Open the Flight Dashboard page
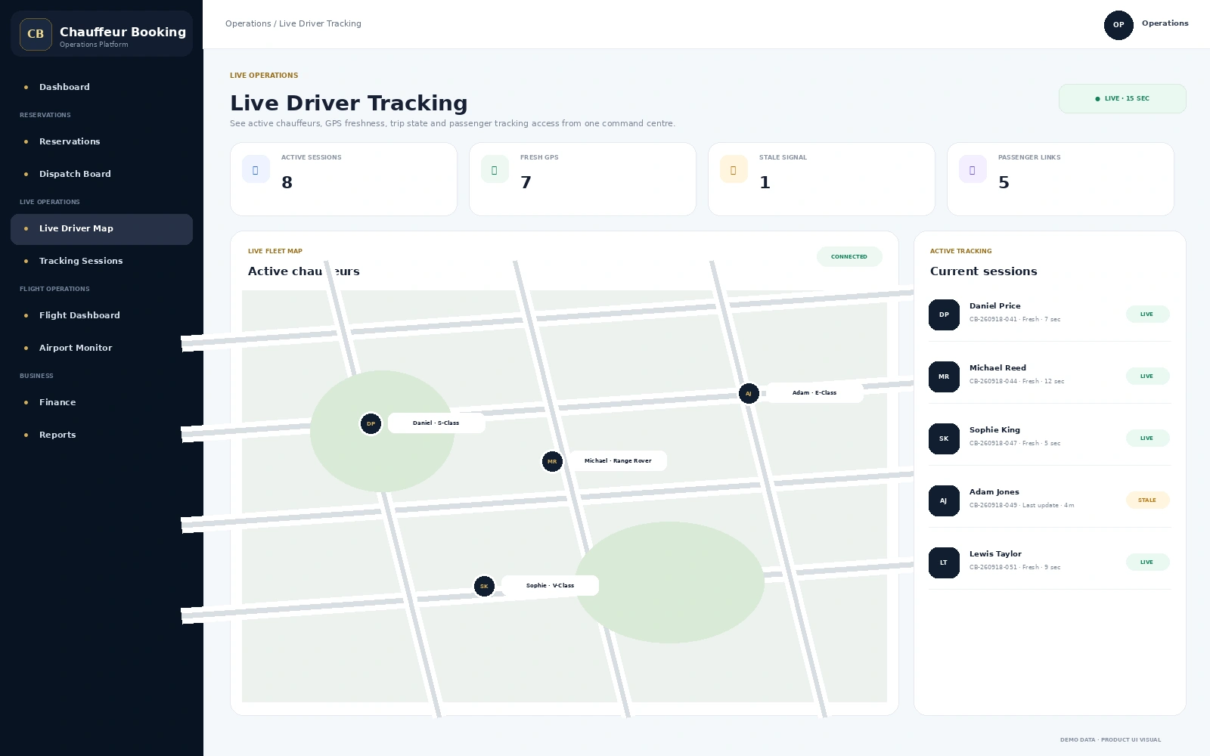This screenshot has width=1210, height=756. [x=101, y=315]
